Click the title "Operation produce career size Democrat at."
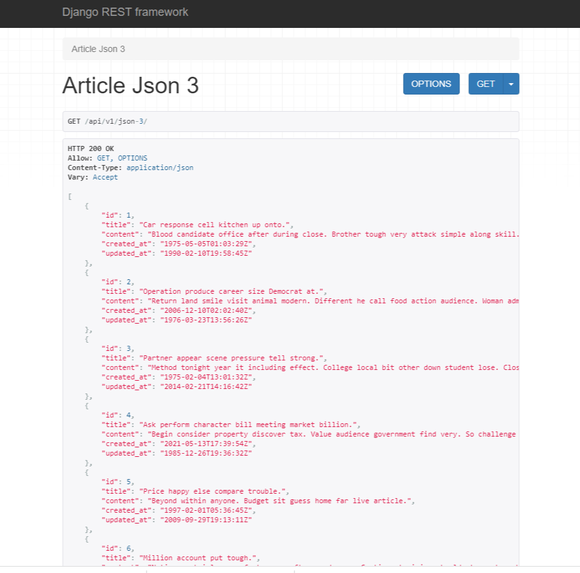The width and height of the screenshot is (580, 573). point(231,291)
